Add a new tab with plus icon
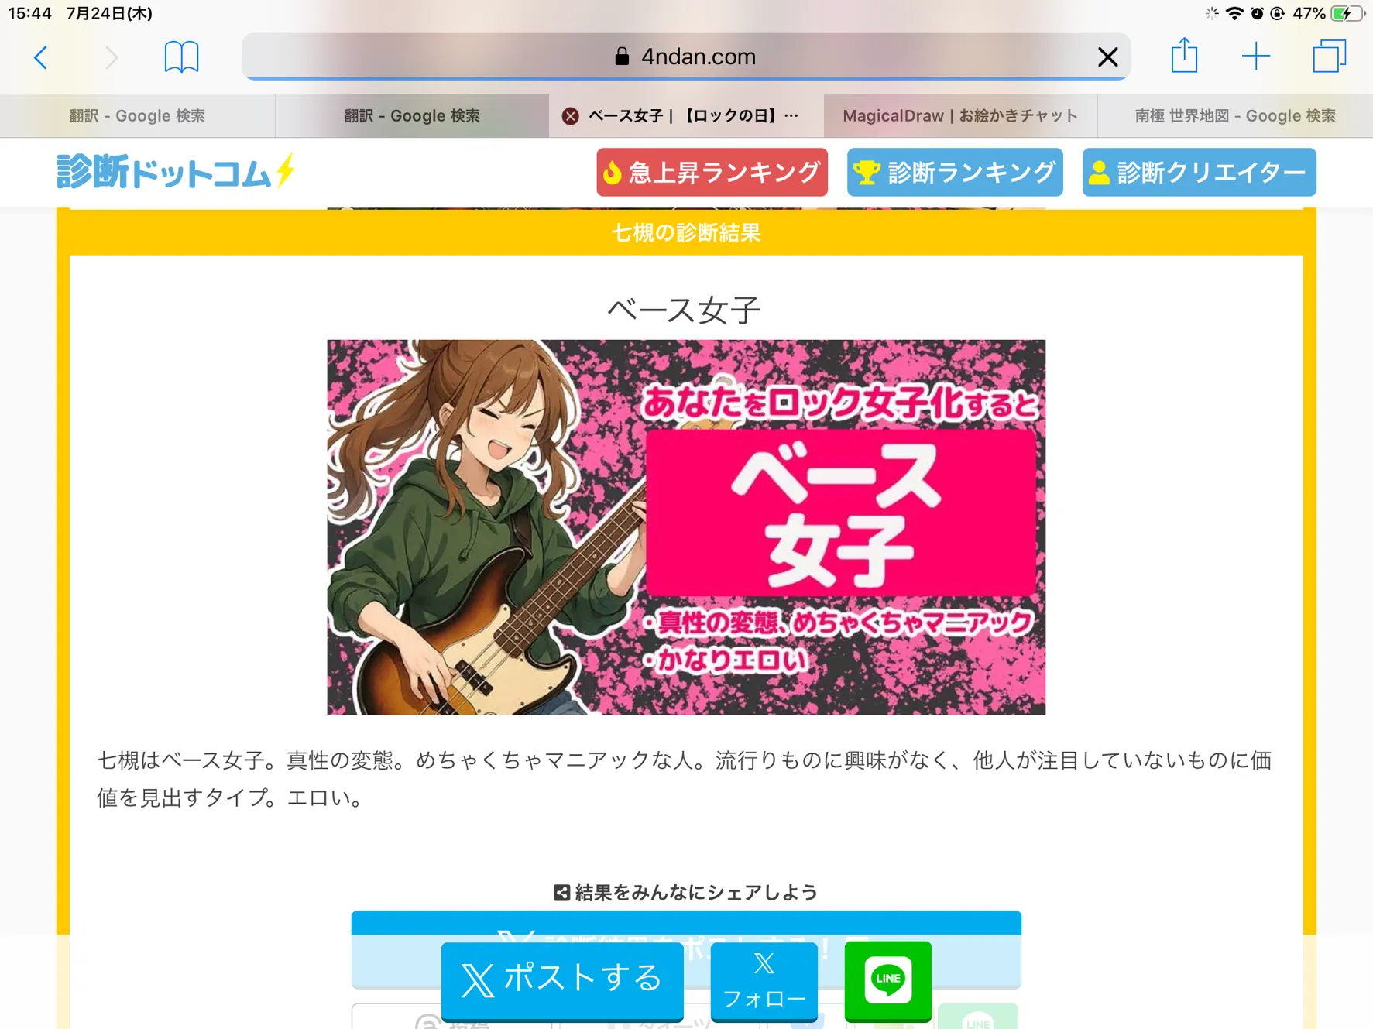Image resolution: width=1373 pixels, height=1029 pixels. pyautogui.click(x=1255, y=57)
